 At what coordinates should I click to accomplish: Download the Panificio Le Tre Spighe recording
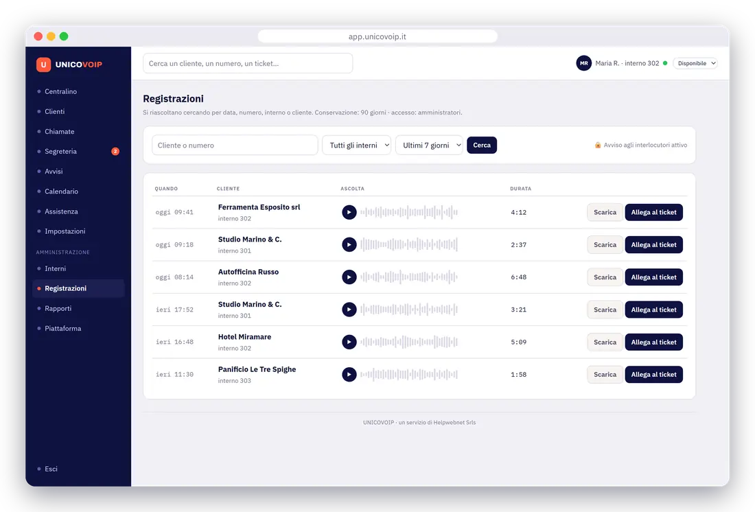(x=605, y=374)
